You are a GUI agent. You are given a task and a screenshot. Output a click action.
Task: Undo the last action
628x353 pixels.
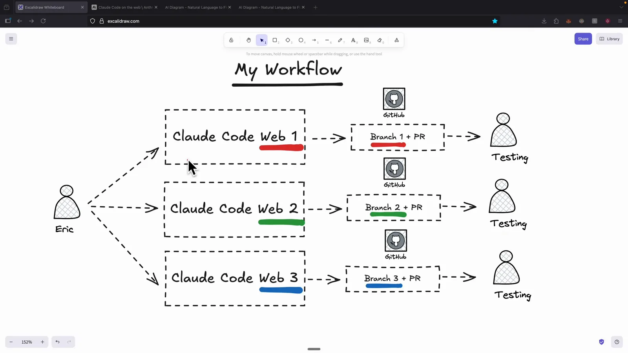tap(57, 342)
